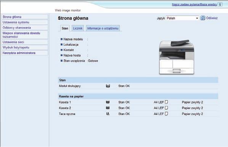Click the paper orientation icon in Kaseta 2 row
Viewport: 228px width, 147px height.
pyautogui.click(x=166, y=108)
